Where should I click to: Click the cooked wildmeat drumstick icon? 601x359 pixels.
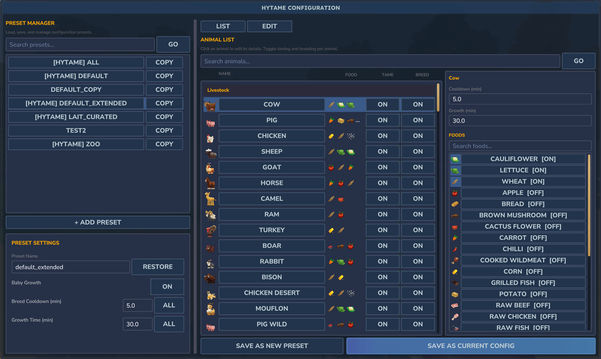click(455, 261)
